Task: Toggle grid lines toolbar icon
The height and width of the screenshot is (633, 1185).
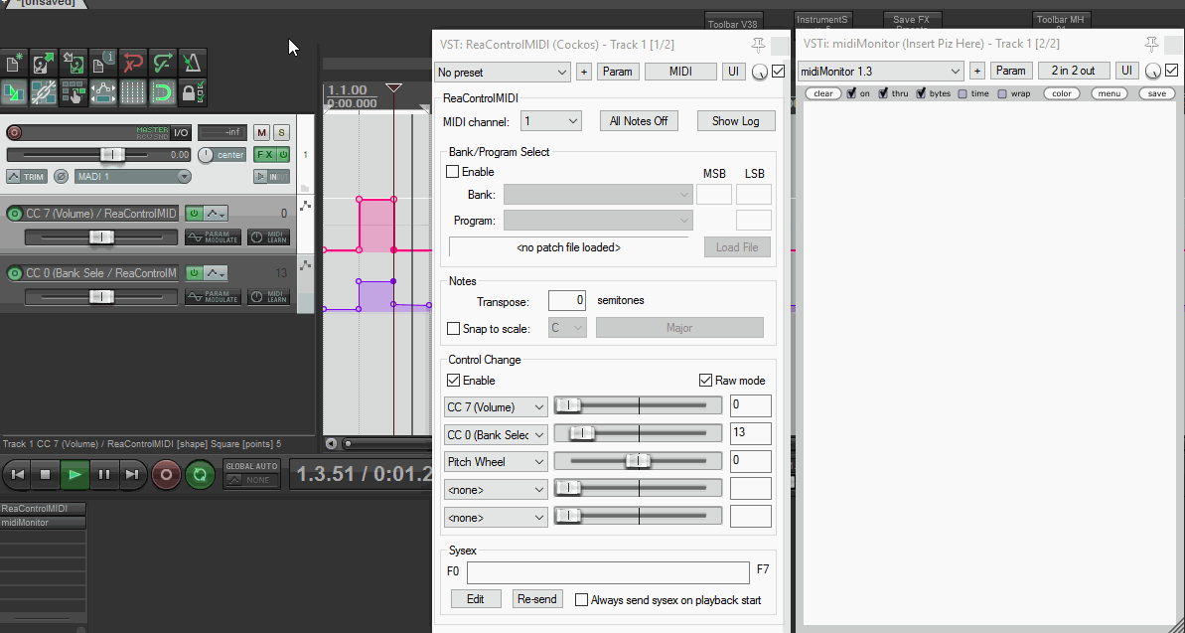Action: point(133,92)
